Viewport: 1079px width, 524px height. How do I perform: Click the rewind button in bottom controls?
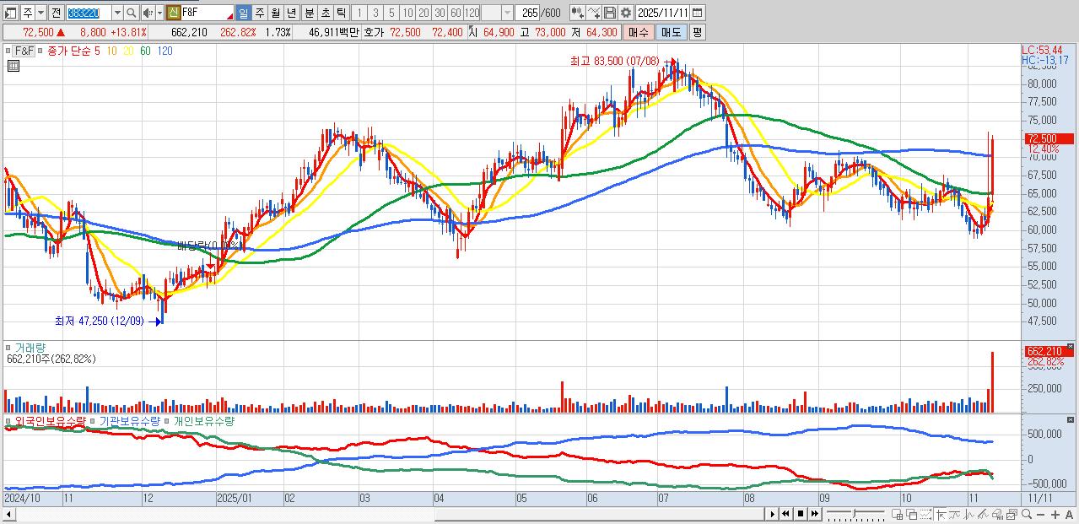tap(785, 514)
